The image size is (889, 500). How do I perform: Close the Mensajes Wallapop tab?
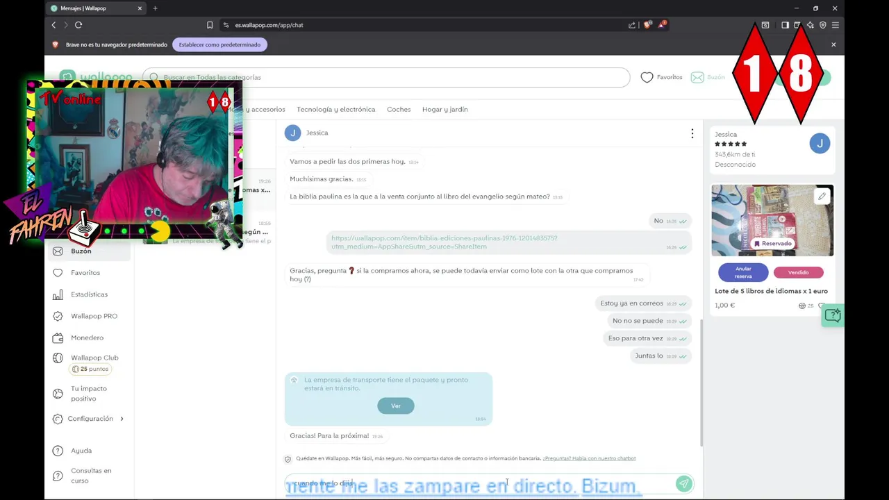(140, 8)
